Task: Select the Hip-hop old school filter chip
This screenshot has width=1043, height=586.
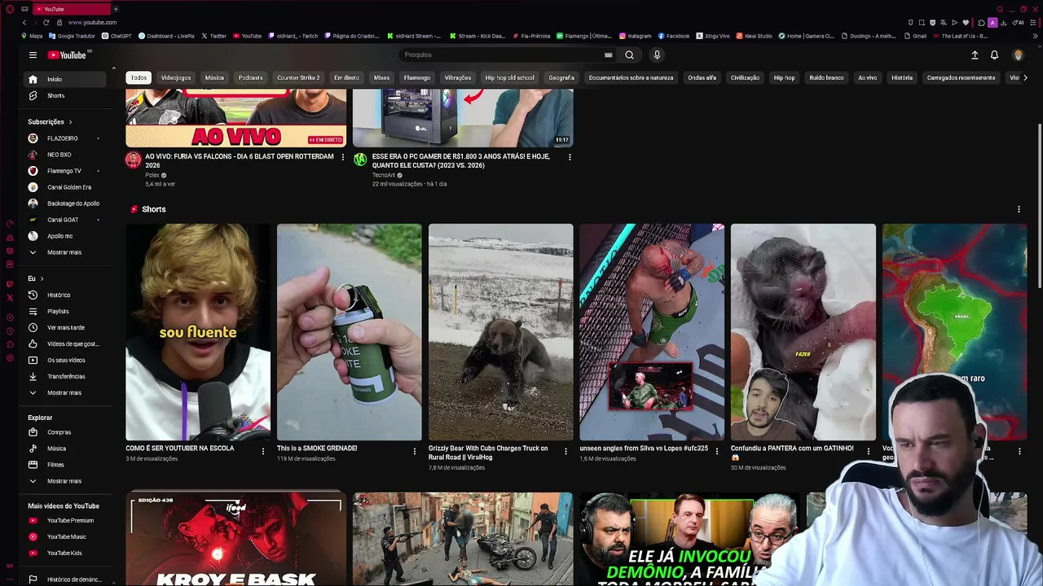Action: point(510,77)
